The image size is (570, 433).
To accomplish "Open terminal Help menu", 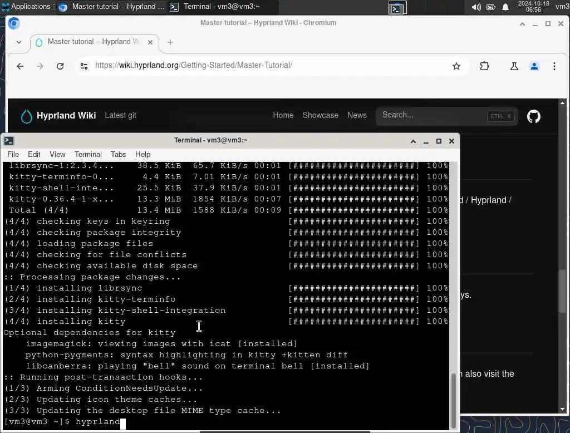I will 142,155.
